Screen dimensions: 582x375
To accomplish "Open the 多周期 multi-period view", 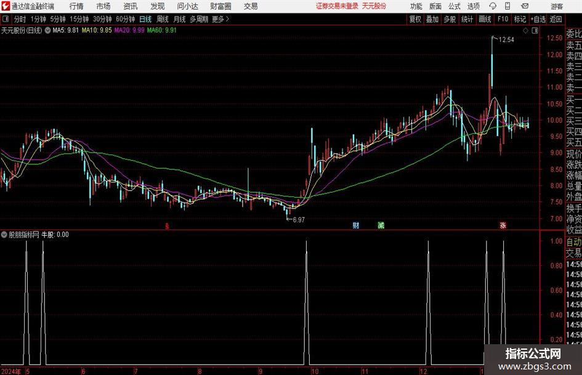I will [x=199, y=19].
